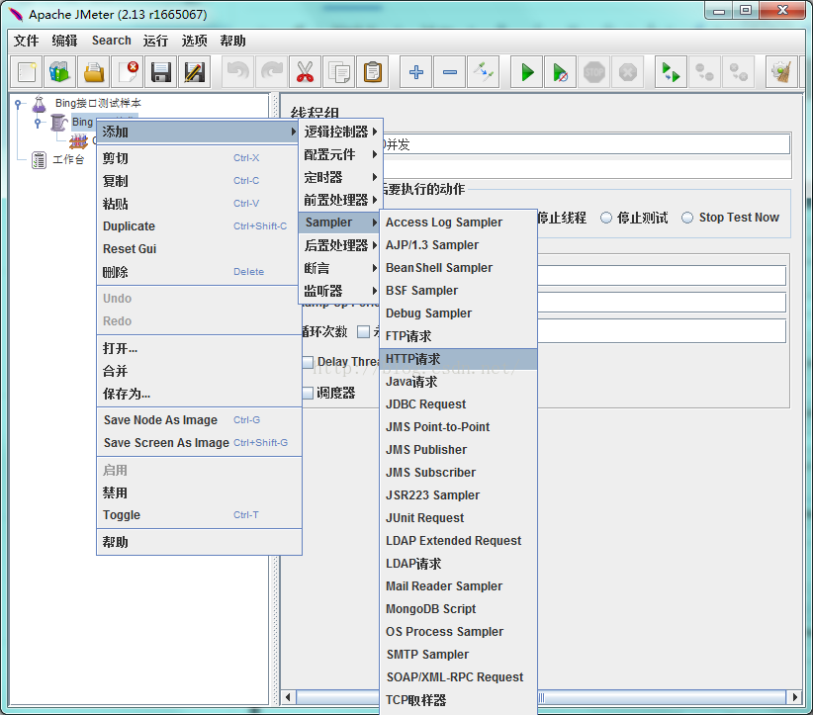Choose Duplicate in the context menu

(199, 226)
